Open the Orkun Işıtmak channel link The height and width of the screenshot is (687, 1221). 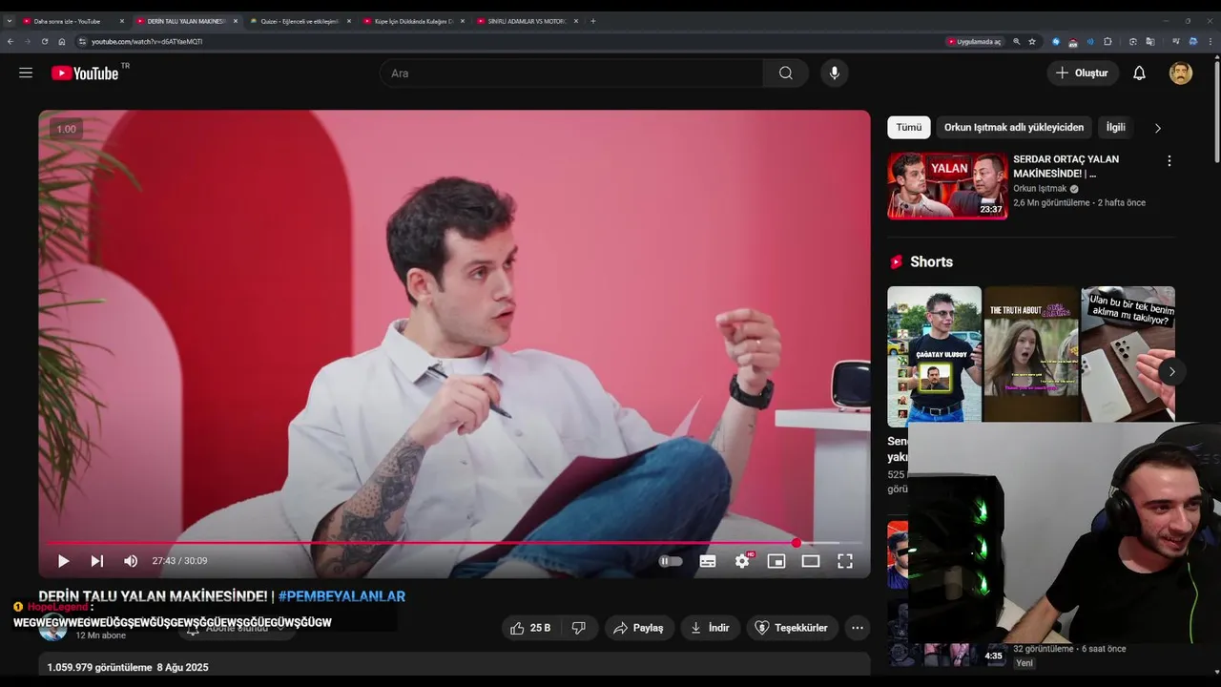pos(1040,189)
